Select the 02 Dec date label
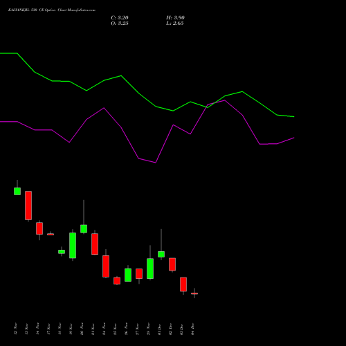This screenshot has height=346, width=346. [171, 329]
